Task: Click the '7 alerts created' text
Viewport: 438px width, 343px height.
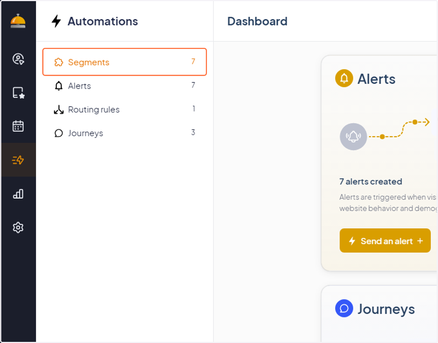Action: (371, 182)
